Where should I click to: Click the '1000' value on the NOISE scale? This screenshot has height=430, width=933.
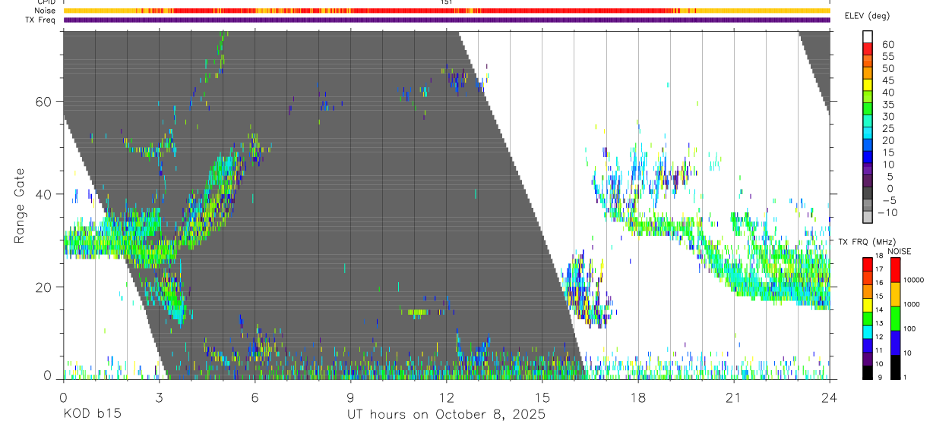click(912, 304)
